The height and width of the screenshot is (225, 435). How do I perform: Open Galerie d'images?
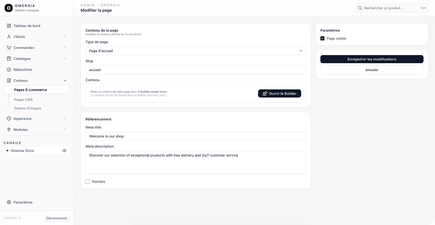(28, 108)
